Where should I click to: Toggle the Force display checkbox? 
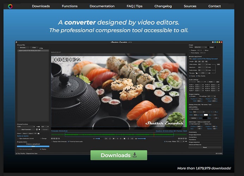click(x=190, y=53)
